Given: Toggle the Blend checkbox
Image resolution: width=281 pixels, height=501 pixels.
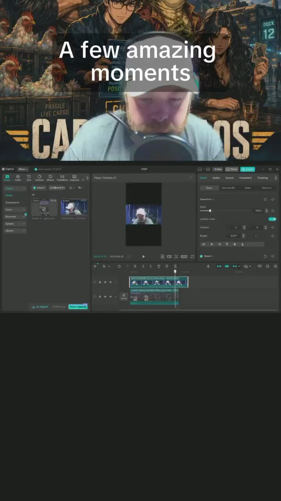Looking at the screenshot, I should pos(201,256).
